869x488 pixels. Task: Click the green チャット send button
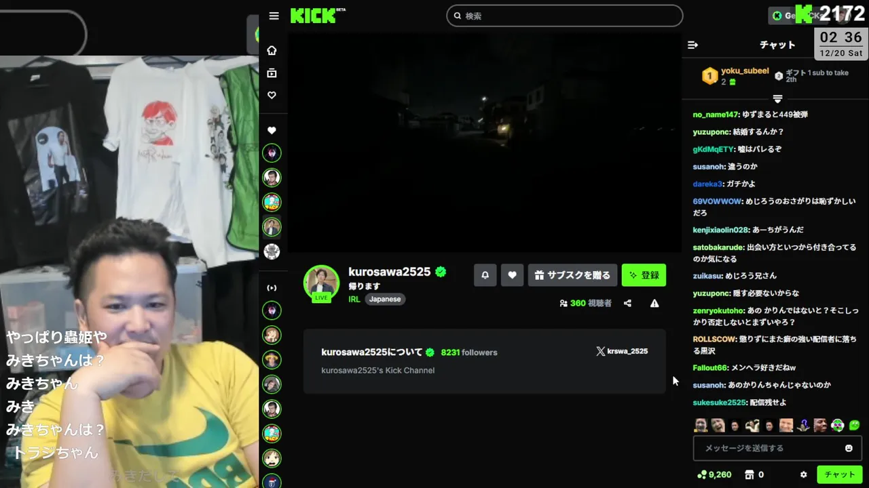click(840, 474)
